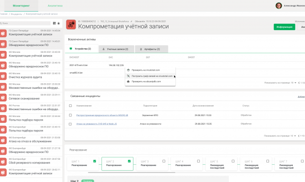Click the grid view icon beside search
305x182 pixels.
point(53,22)
